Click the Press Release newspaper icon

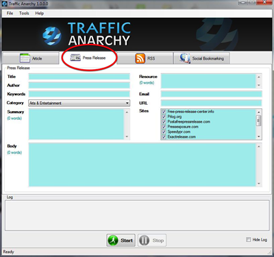75,58
